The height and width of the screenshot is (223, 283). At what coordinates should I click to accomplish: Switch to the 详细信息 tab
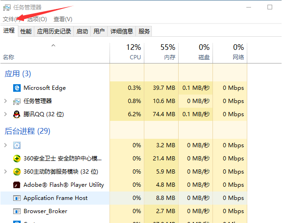(x=122, y=32)
